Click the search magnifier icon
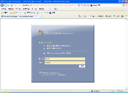 (124, 5)
